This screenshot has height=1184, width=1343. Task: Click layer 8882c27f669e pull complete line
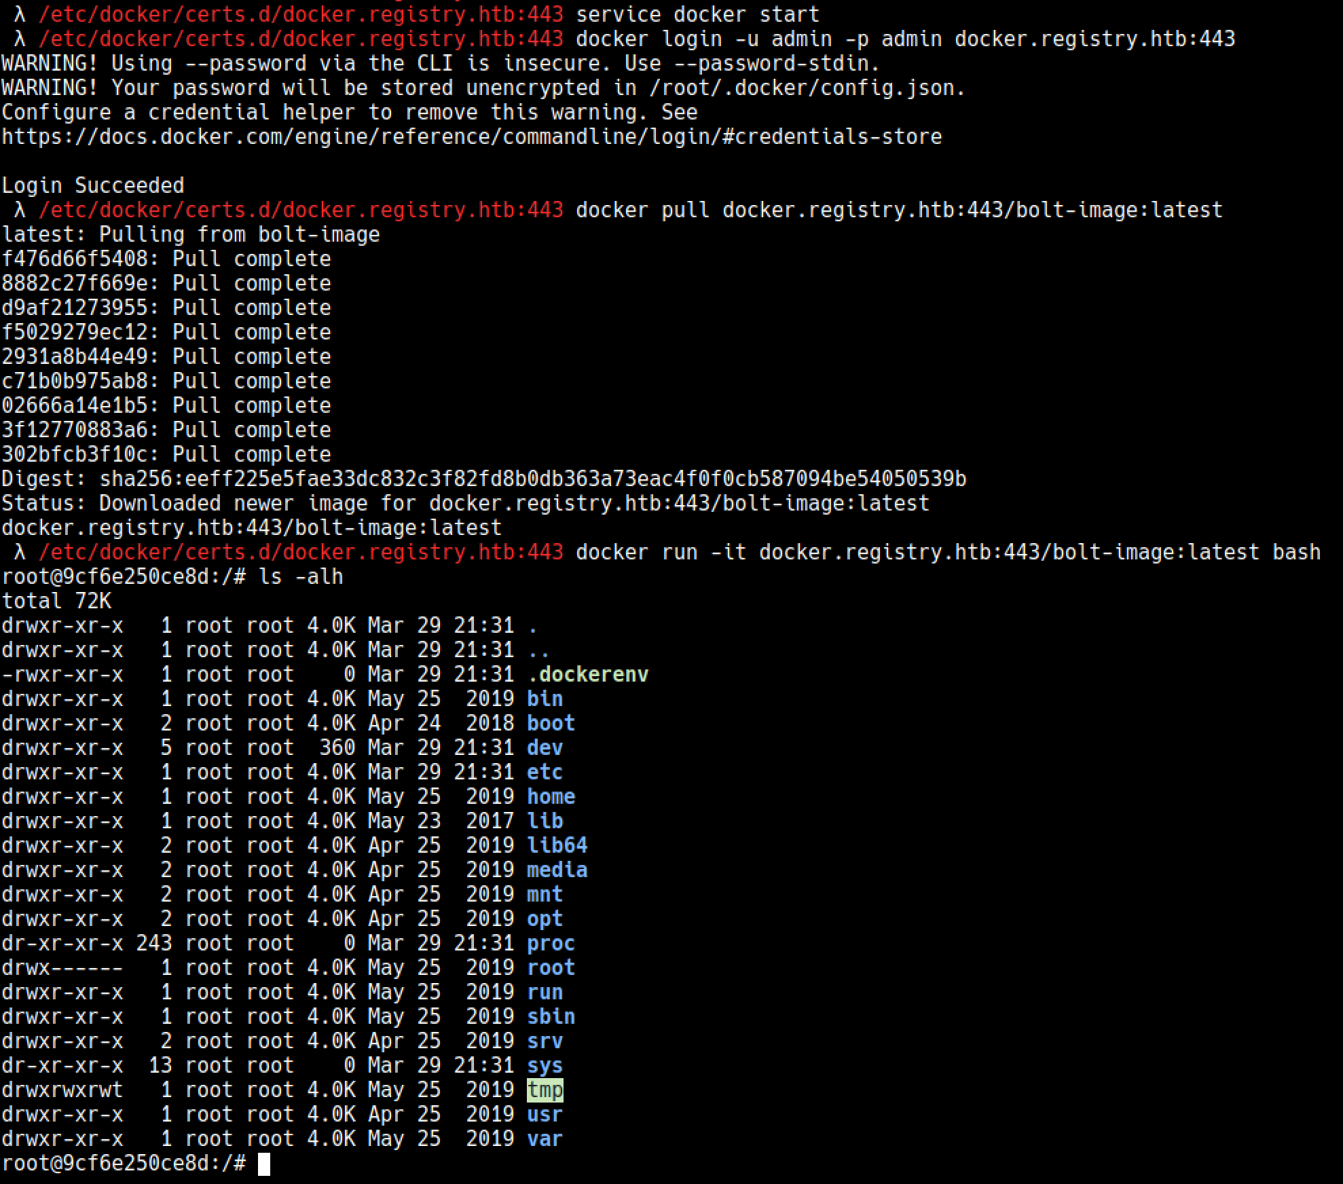pyautogui.click(x=166, y=283)
